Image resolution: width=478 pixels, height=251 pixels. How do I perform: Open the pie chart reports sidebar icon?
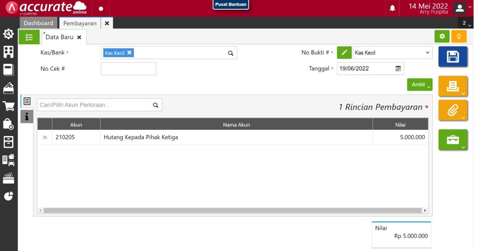[x=8, y=196]
